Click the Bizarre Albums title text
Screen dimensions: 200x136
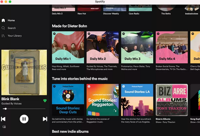tap(163, 119)
